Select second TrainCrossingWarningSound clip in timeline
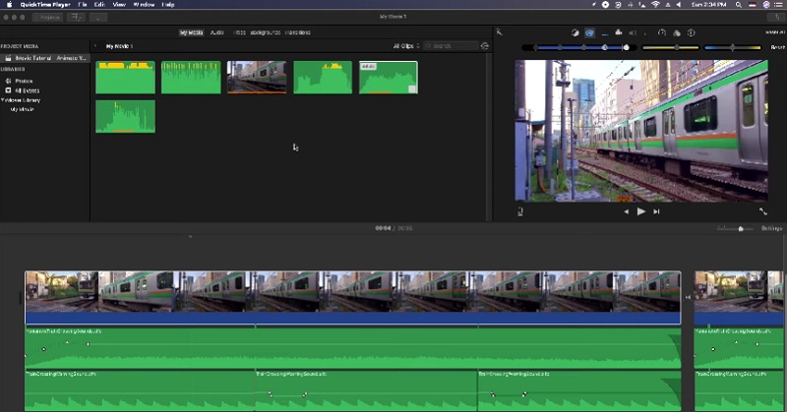Image resolution: width=787 pixels, height=412 pixels. coord(366,390)
